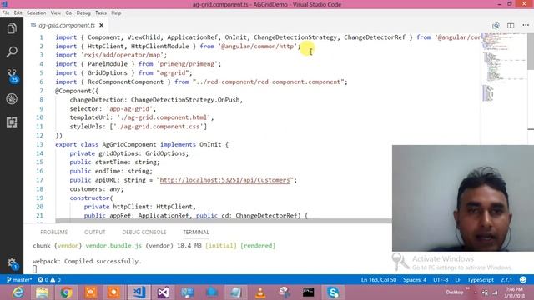
Task: Open Source Control view with 25 changes
Action: (12, 76)
